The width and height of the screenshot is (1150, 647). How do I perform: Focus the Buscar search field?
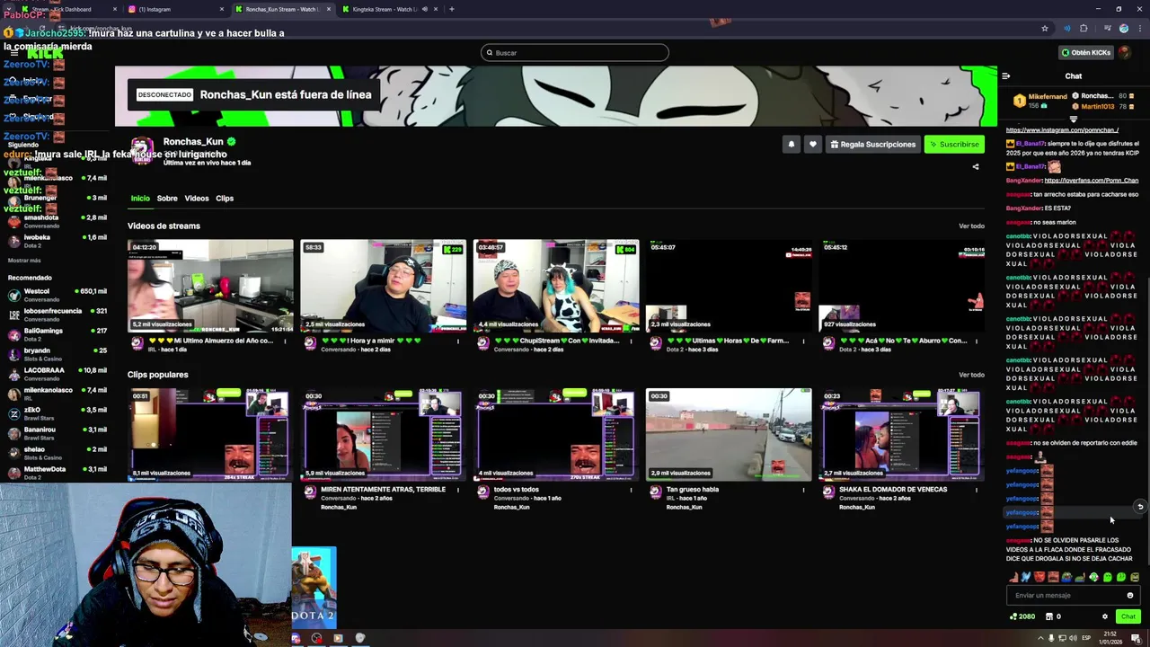tap(575, 52)
